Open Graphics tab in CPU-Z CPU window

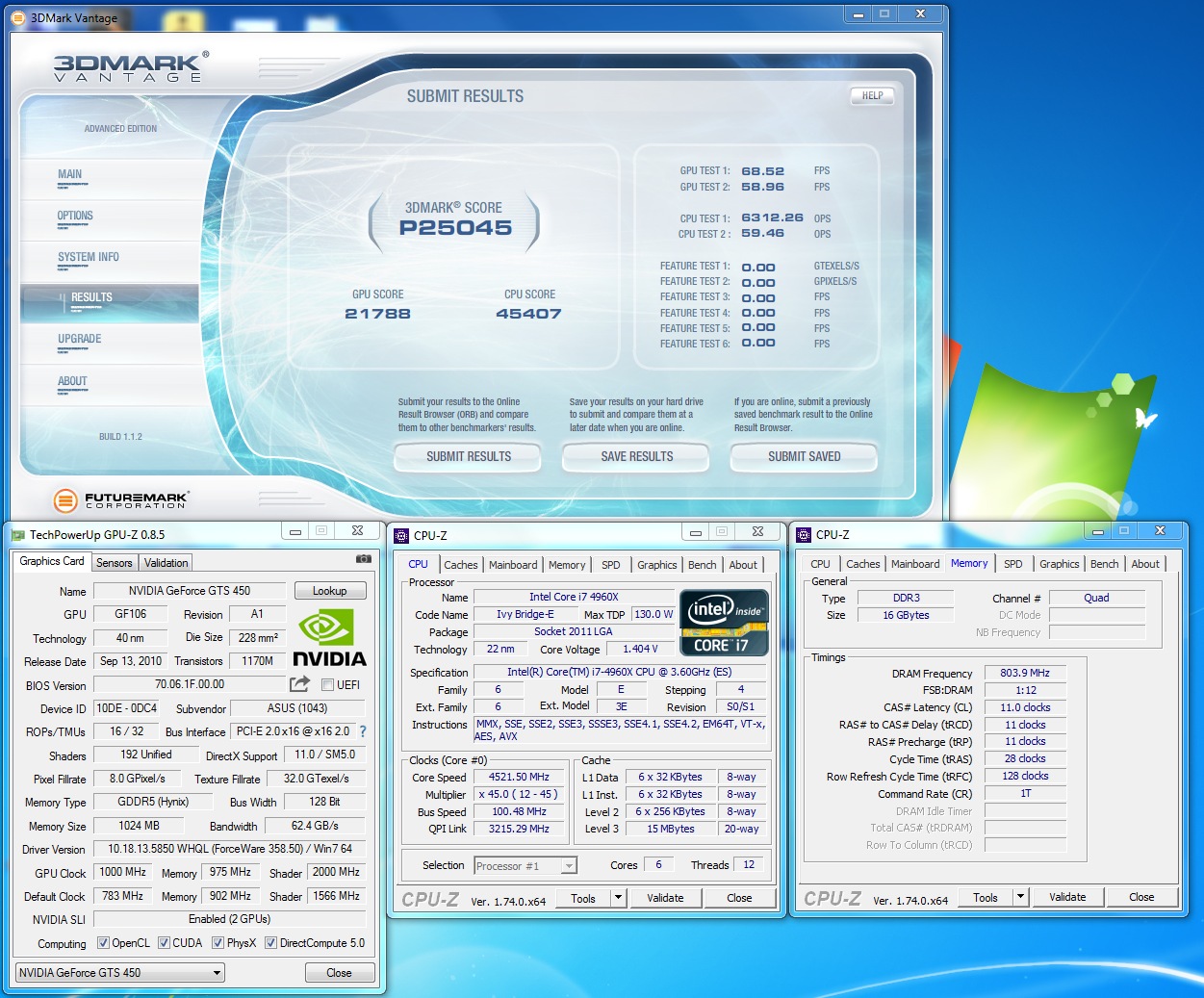coord(657,565)
